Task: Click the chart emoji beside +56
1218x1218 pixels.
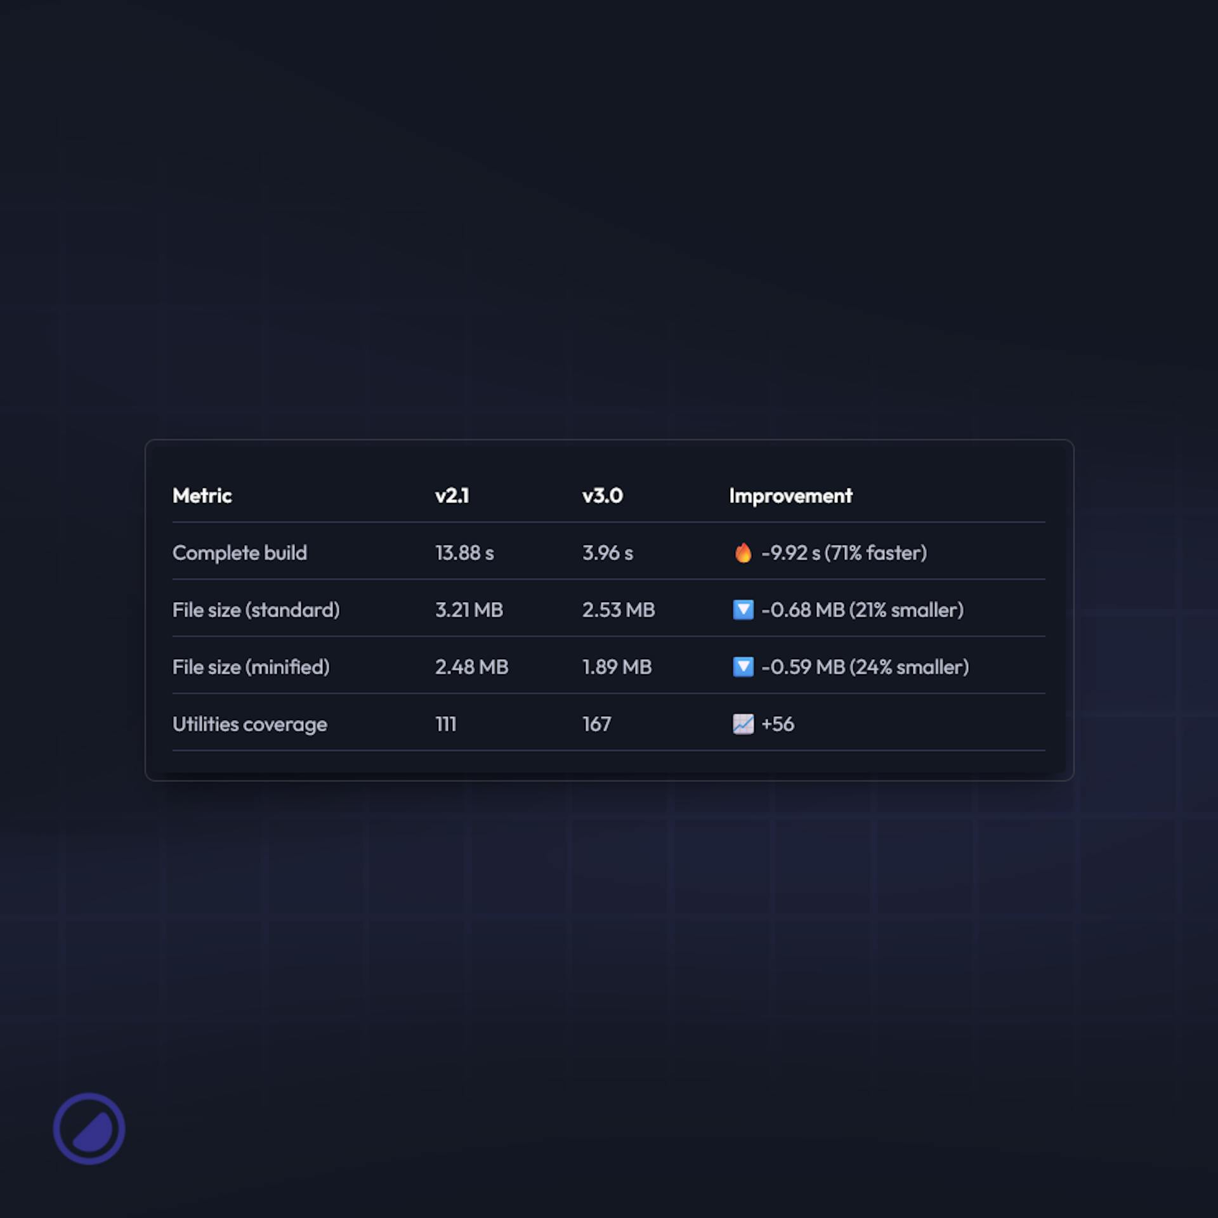Action: tap(743, 724)
